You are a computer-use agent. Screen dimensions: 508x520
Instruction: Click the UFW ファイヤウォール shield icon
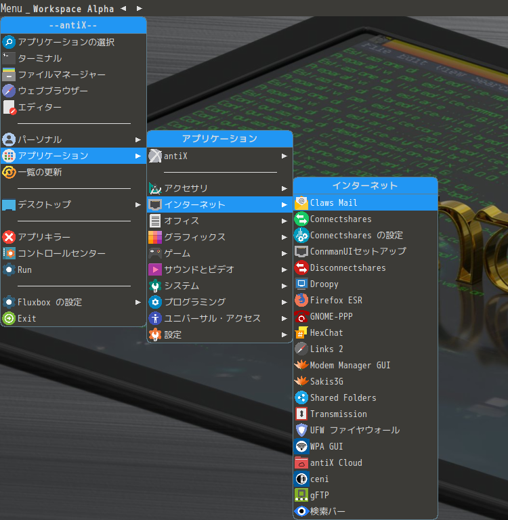click(x=301, y=430)
